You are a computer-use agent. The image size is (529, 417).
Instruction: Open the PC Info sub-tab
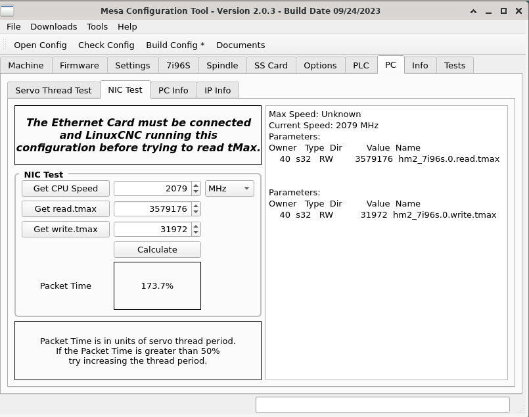pyautogui.click(x=173, y=90)
